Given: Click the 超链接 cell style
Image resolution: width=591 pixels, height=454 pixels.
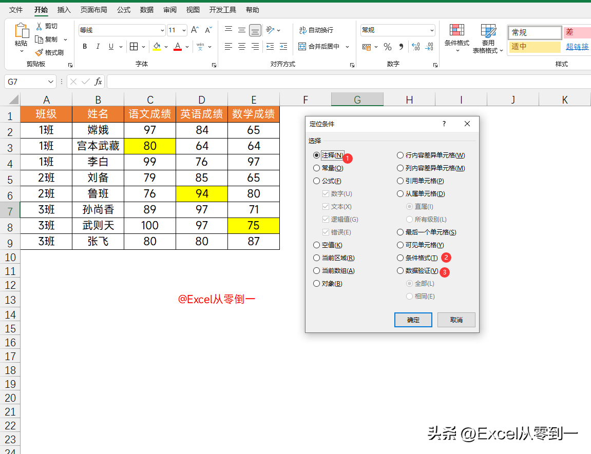Looking at the screenshot, I should point(577,47).
